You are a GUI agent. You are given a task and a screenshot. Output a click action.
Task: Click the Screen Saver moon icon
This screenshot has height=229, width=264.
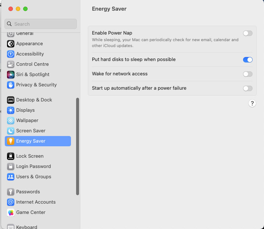coord(11,131)
